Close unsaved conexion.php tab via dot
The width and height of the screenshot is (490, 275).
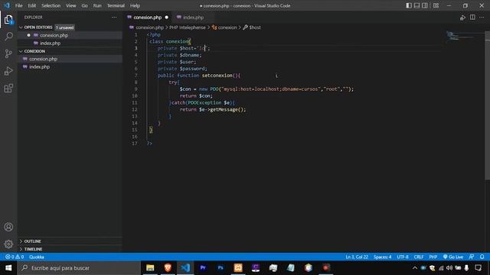[167, 18]
